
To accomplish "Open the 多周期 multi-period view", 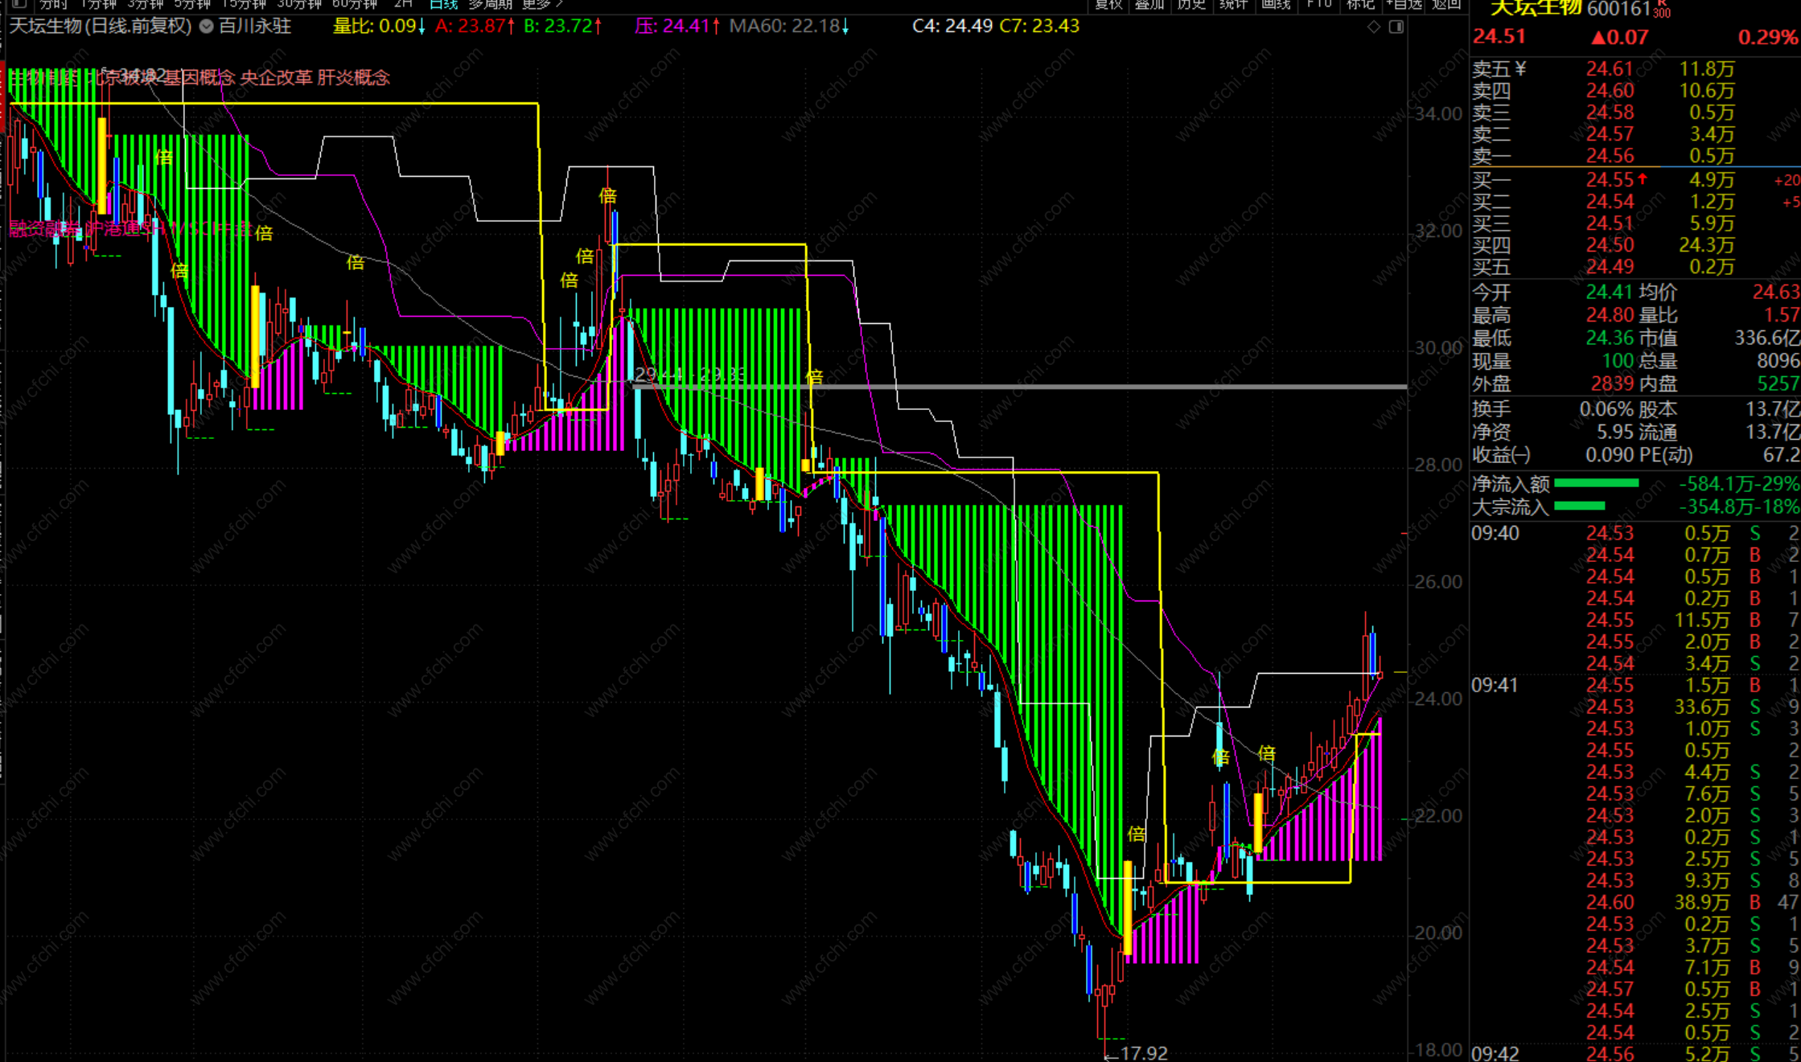I will click(490, 4).
